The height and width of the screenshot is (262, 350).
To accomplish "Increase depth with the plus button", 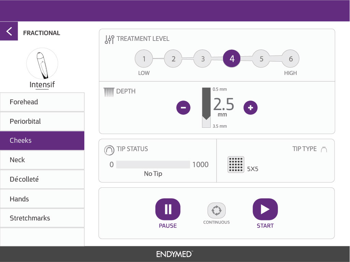I will [x=250, y=108].
